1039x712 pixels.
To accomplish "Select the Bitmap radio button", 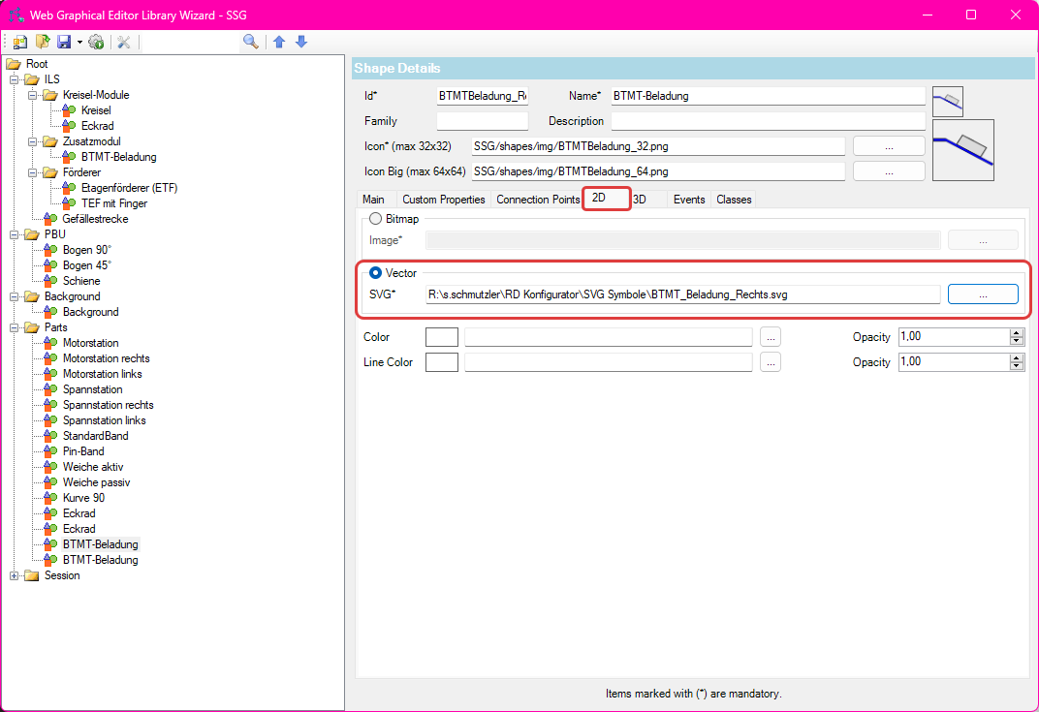I will pos(376,219).
